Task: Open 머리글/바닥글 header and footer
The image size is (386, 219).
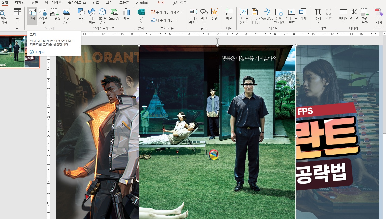Action: point(255,16)
